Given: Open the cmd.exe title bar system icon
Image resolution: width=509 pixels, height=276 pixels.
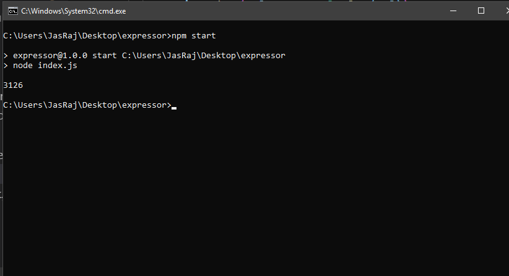Looking at the screenshot, I should coord(13,11).
